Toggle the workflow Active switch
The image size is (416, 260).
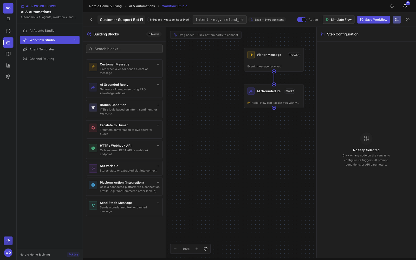click(x=302, y=19)
